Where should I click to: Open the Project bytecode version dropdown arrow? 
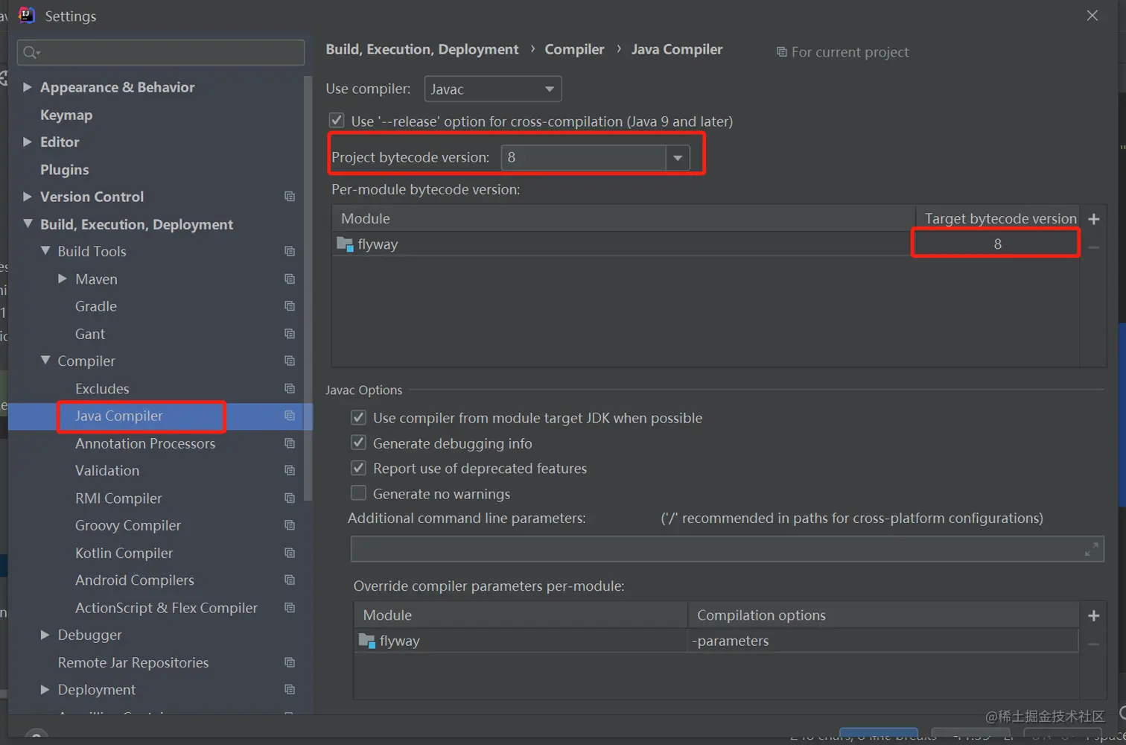678,158
